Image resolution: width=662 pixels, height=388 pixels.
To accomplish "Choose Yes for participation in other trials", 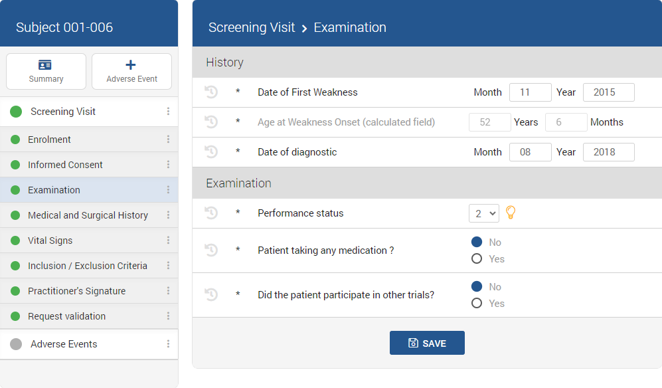I will click(x=476, y=304).
